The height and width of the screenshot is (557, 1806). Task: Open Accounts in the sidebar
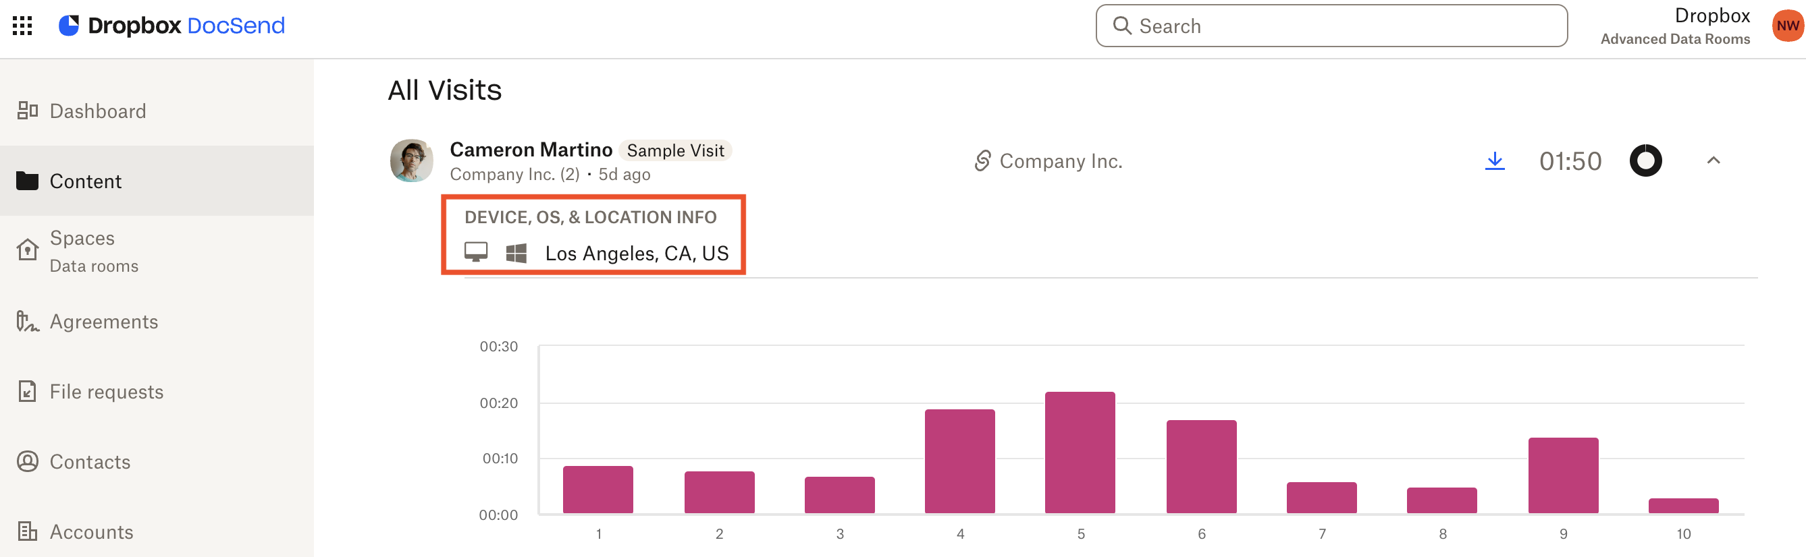pyautogui.click(x=91, y=532)
